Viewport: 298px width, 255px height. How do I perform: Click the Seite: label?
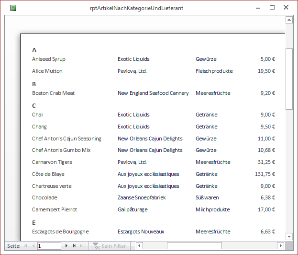(x=14, y=246)
